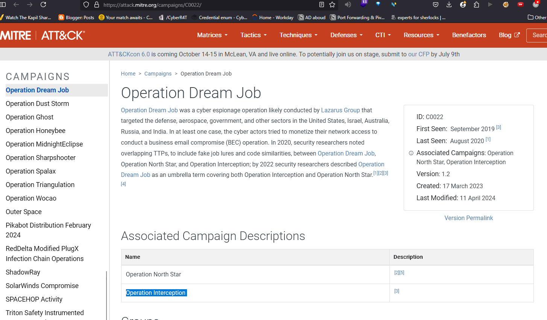Open the 'our CFP' link

pyautogui.click(x=419, y=54)
